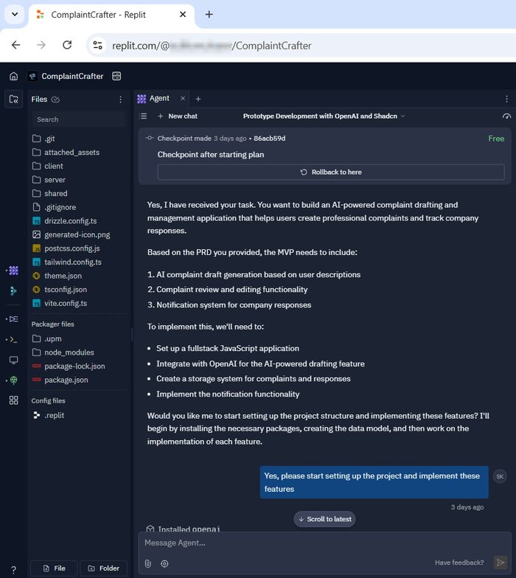Open the Agent tool in the sidebar
The height and width of the screenshot is (578, 516).
click(x=13, y=271)
